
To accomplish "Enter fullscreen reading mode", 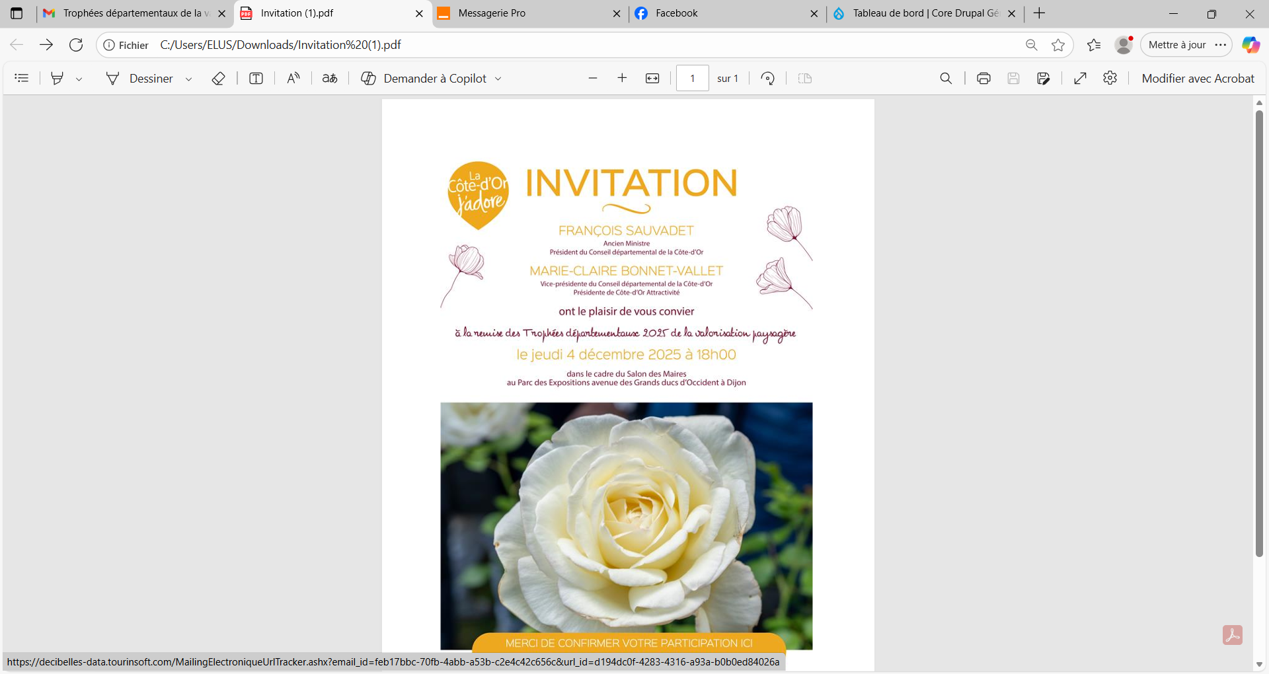I will pyautogui.click(x=1081, y=78).
